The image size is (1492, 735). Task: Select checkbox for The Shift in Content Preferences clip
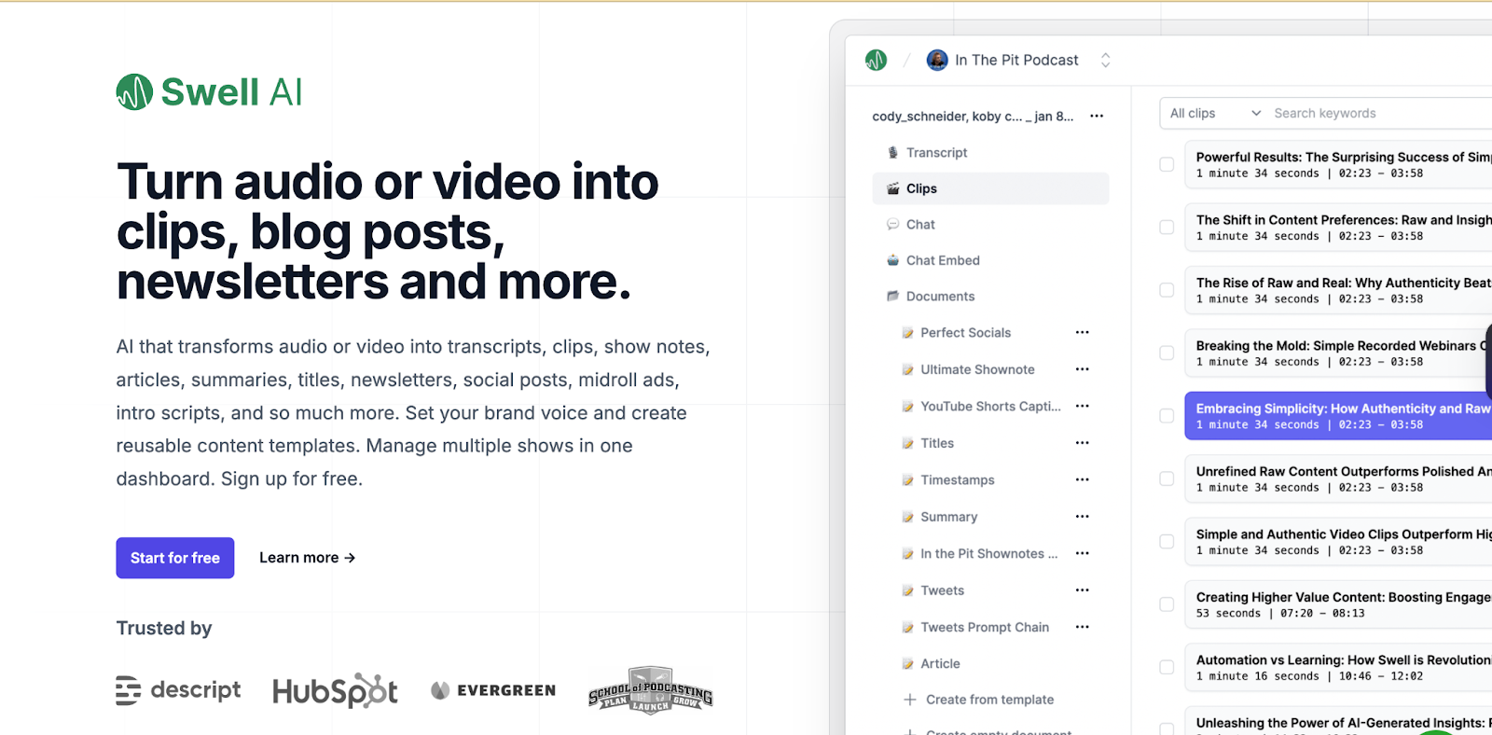pos(1167,228)
